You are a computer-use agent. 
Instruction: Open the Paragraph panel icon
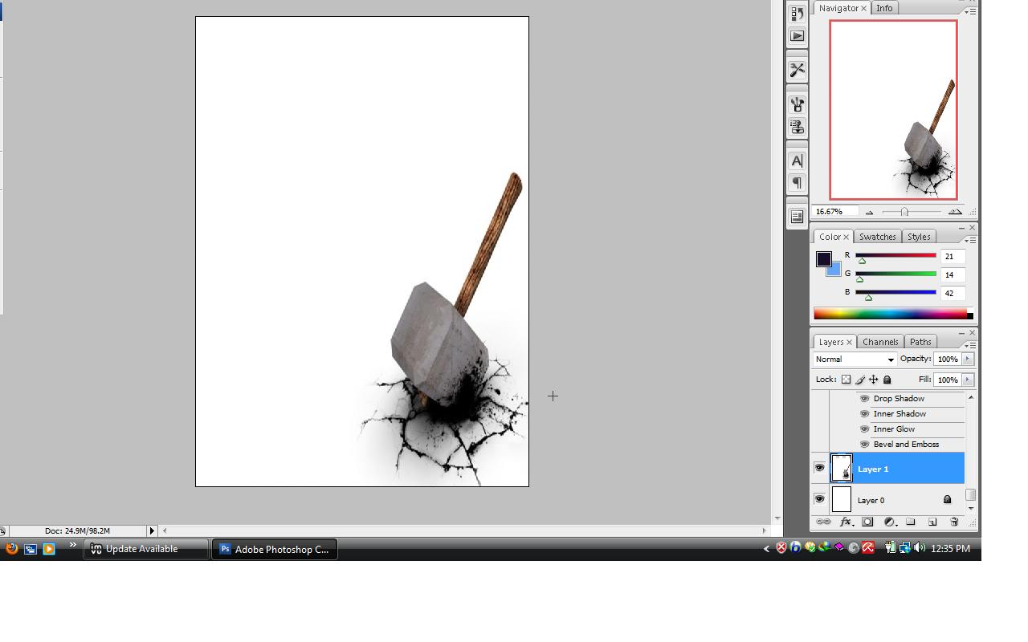coord(797,183)
